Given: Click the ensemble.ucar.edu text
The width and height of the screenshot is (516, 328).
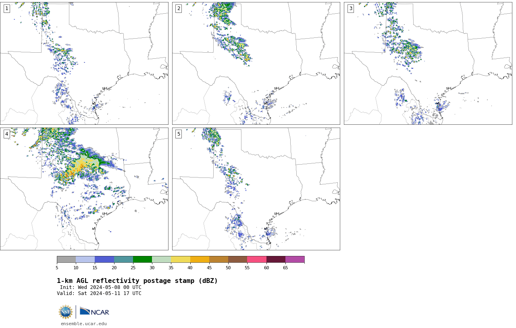Looking at the screenshot, I should coord(84,324).
